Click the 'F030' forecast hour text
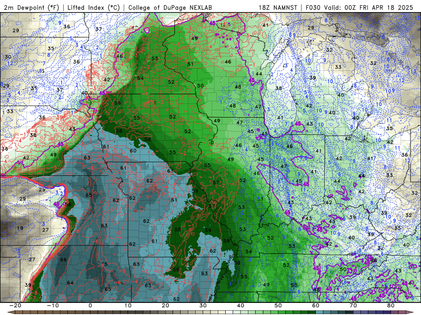Screen dimensions: 421x315 (x=313, y=7)
